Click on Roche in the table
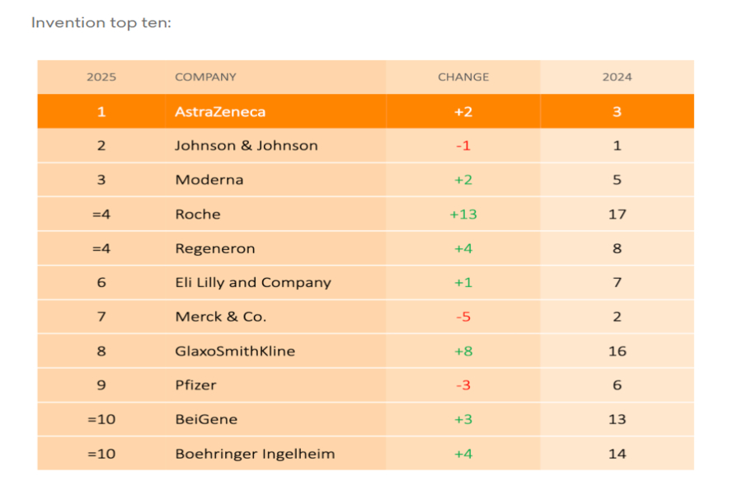The height and width of the screenshot is (495, 742). [198, 214]
